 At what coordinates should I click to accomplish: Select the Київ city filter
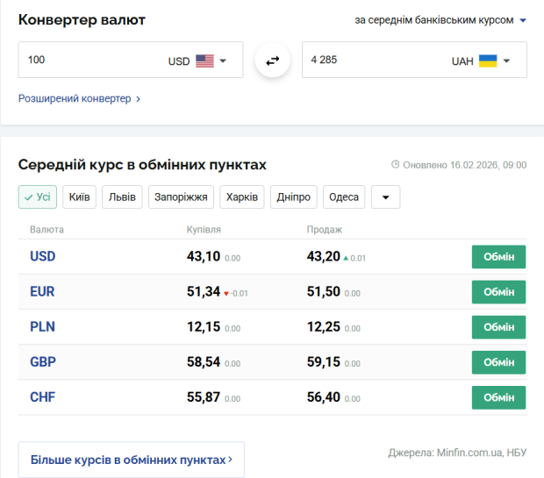[x=79, y=196]
